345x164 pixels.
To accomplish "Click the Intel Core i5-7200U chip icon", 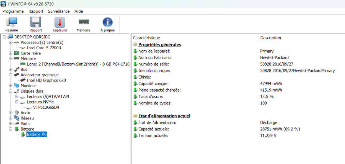I will pos(23,48).
